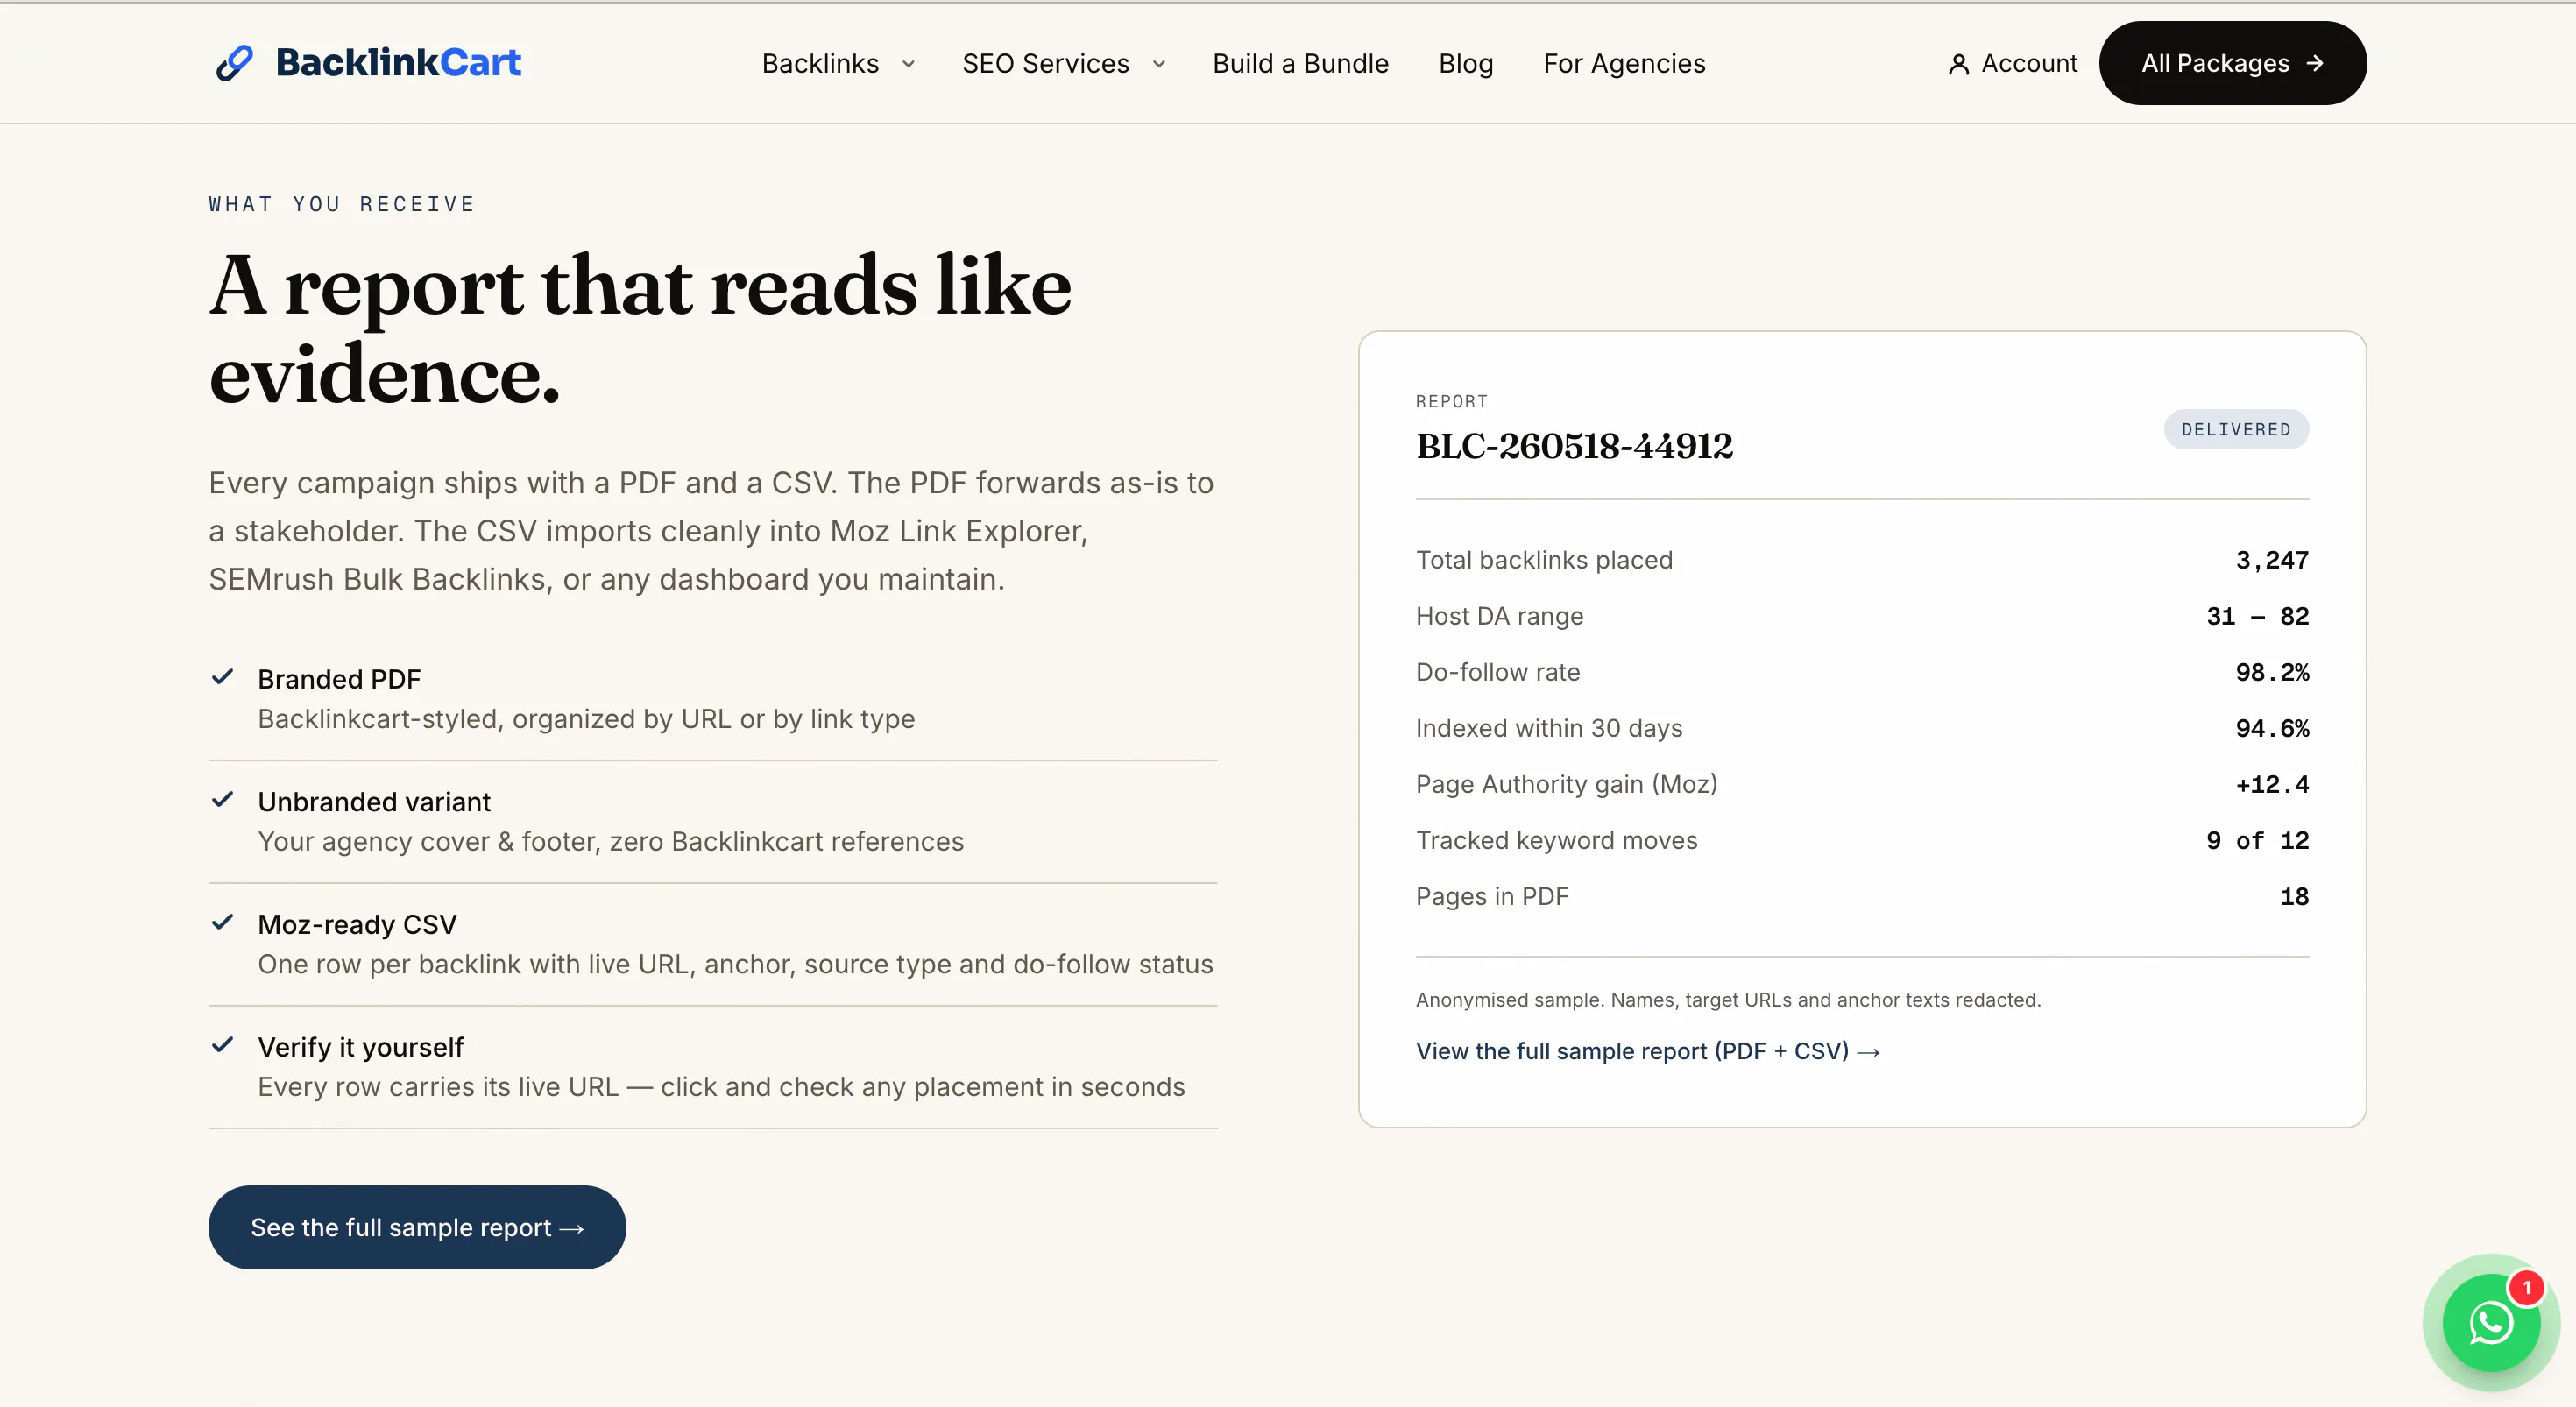Navigate to For Agencies
2576x1407 pixels.
coord(1624,63)
